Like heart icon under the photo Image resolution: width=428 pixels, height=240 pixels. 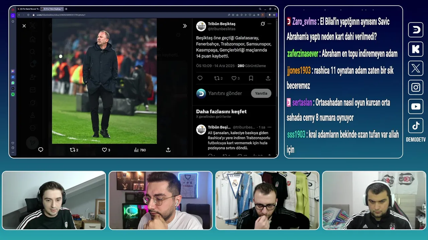pos(106,150)
